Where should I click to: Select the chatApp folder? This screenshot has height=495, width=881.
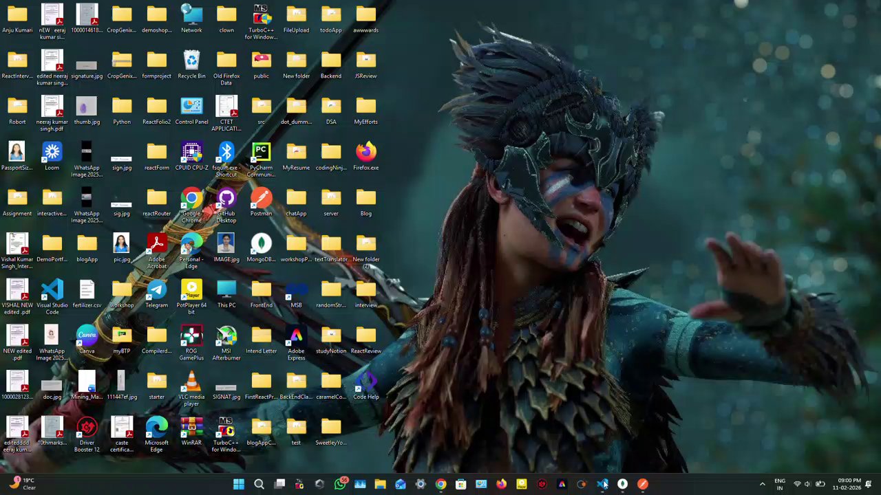296,202
